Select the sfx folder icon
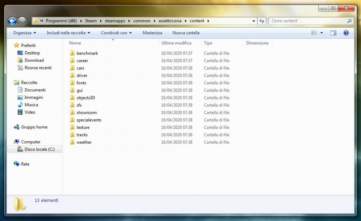 point(72,105)
